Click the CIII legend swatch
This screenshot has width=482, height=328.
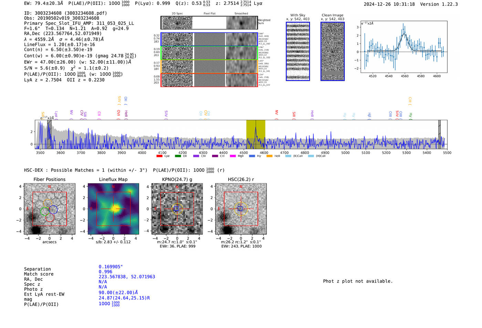(x=215, y=156)
